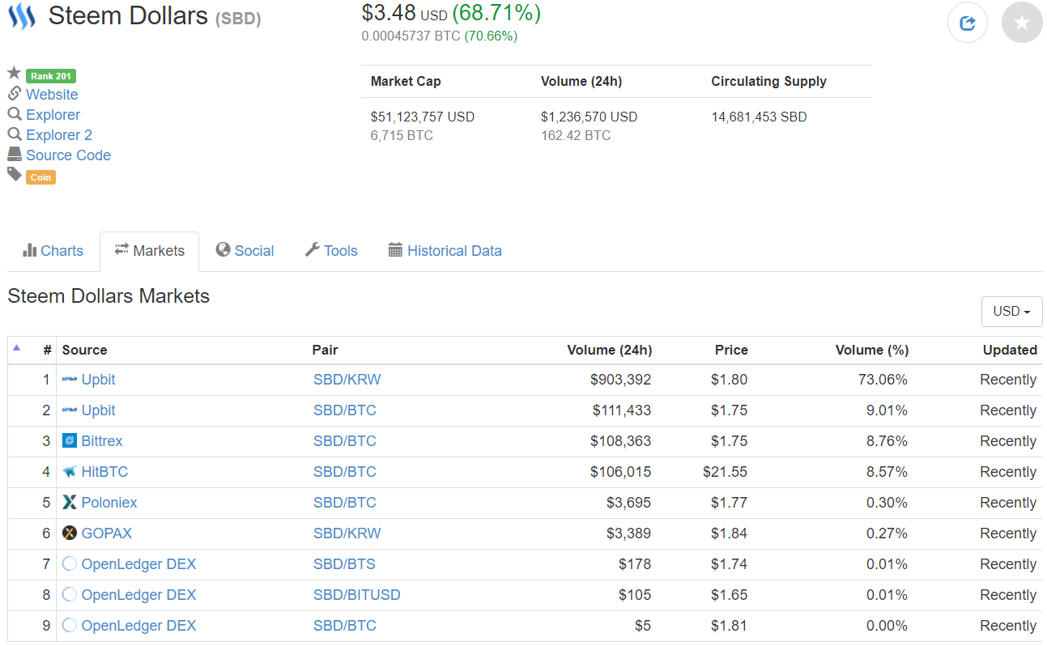
Task: Click the link chain icon beside Website
Action: [x=14, y=94]
